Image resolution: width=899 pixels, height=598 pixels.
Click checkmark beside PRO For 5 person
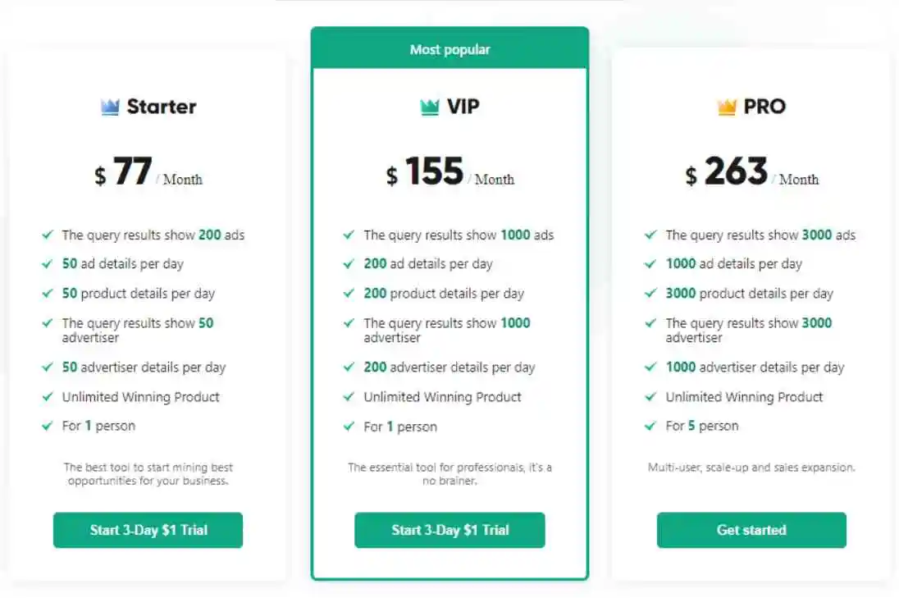tap(650, 426)
